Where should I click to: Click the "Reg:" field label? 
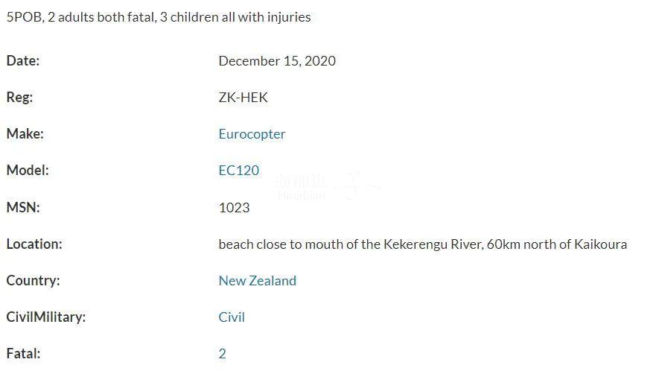click(x=19, y=98)
